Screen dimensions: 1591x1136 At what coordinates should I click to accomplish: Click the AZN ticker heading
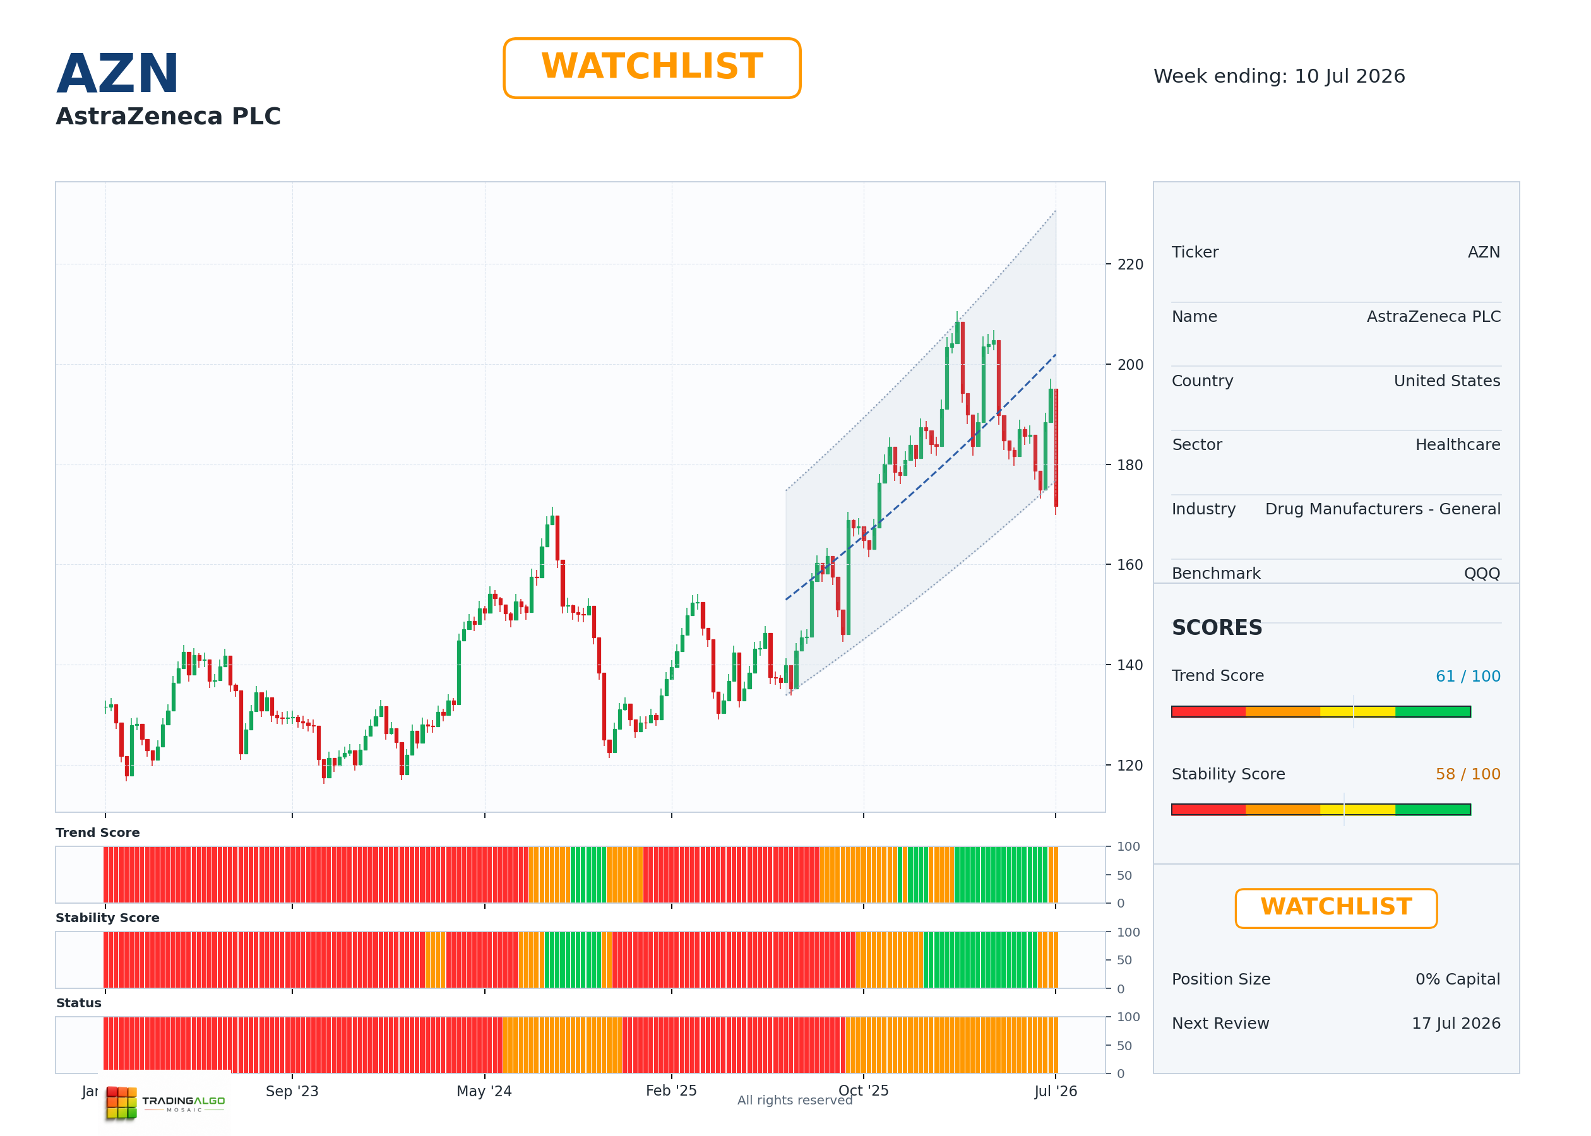[x=117, y=74]
